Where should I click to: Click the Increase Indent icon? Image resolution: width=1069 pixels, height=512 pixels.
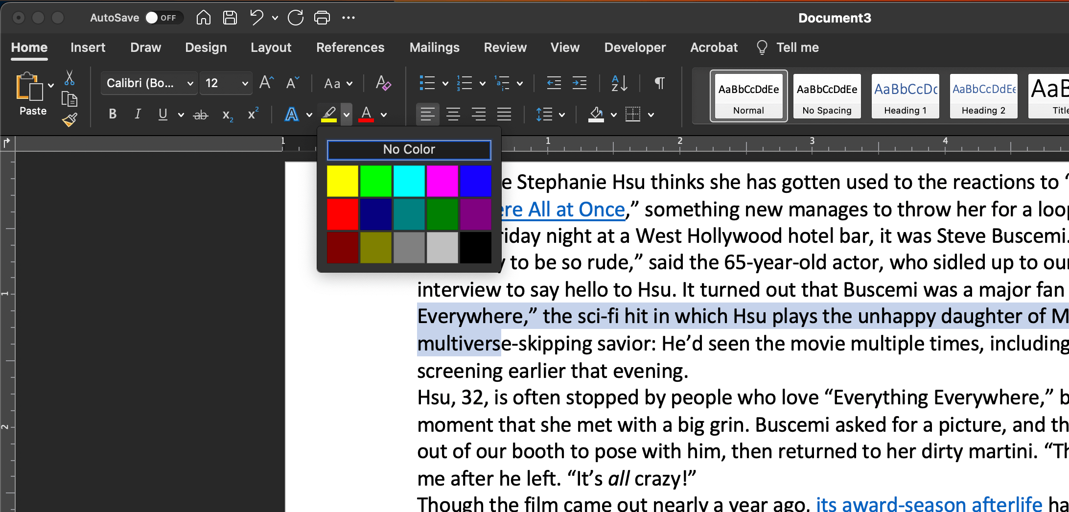[580, 83]
